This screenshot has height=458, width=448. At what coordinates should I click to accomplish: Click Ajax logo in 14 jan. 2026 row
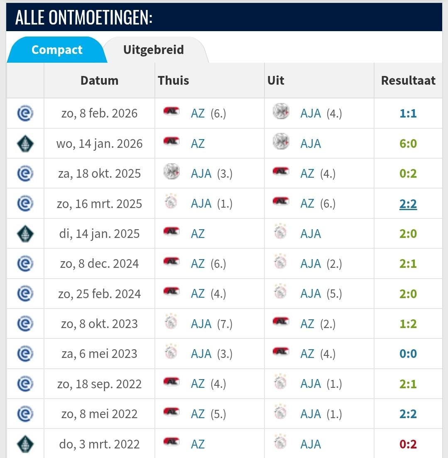tap(281, 142)
